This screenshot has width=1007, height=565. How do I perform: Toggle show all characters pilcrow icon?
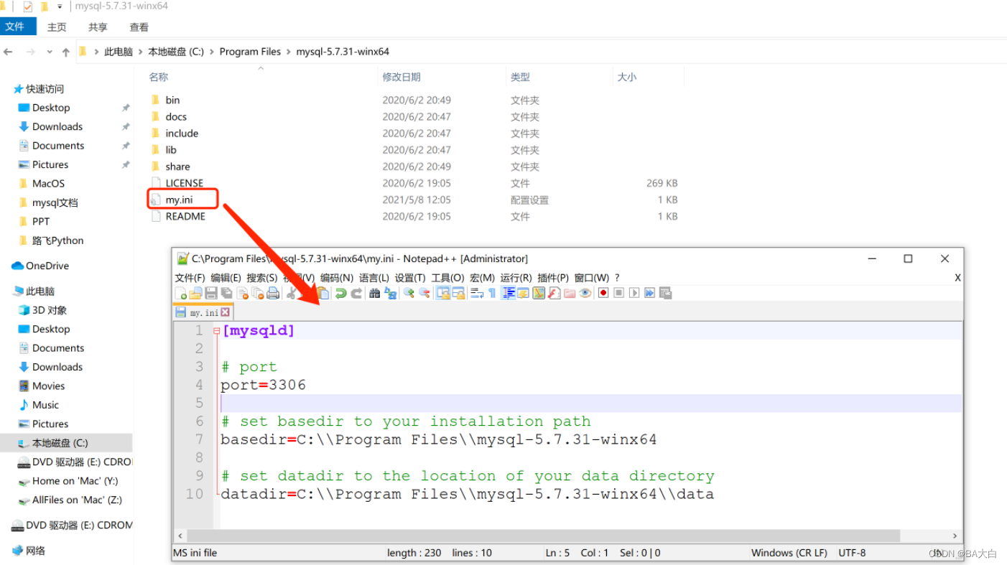click(492, 293)
